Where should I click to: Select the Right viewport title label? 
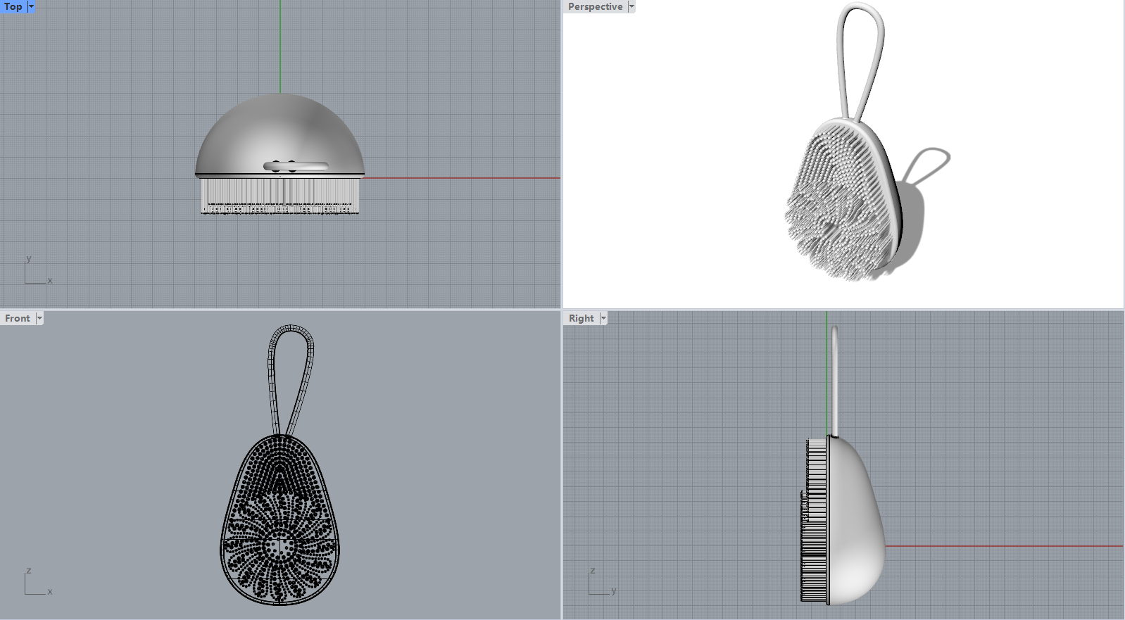(x=581, y=318)
